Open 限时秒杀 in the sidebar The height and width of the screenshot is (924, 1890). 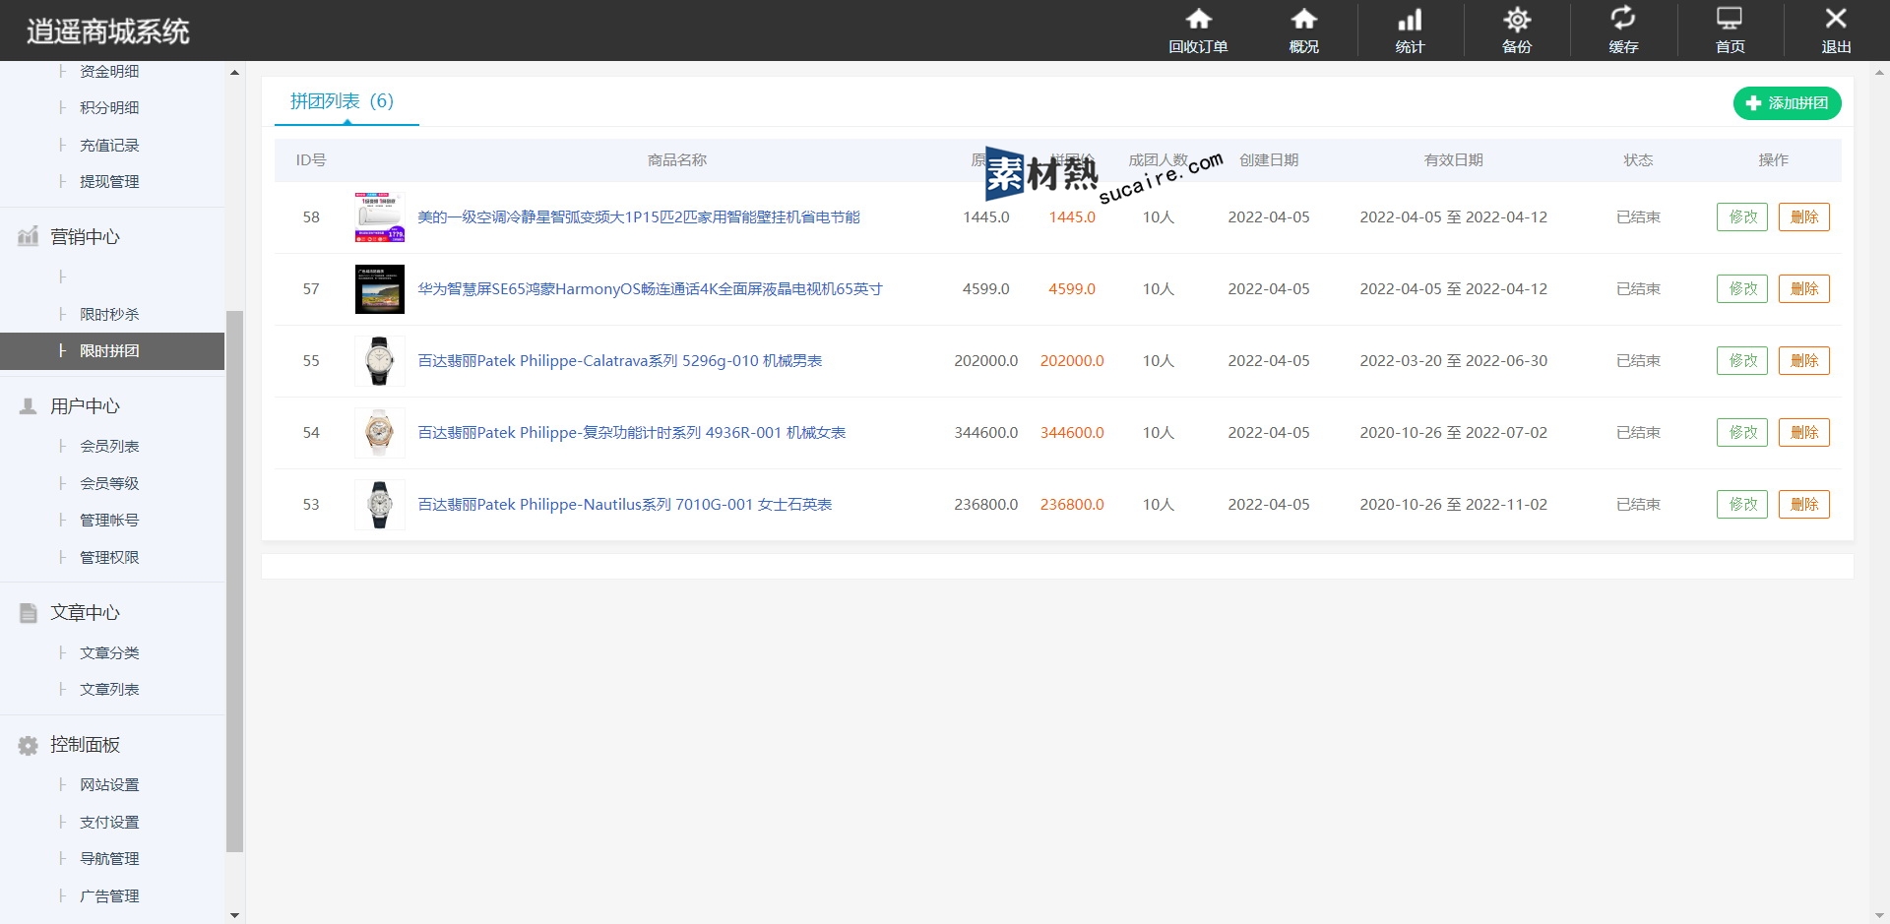pyautogui.click(x=109, y=315)
